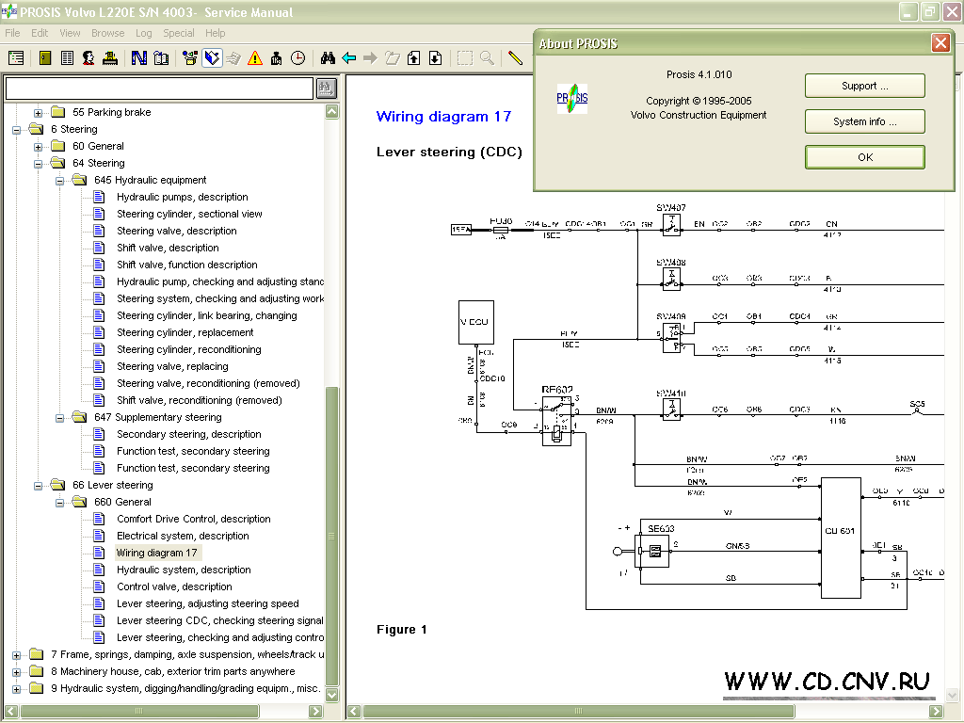
Task: Click the Support ... button
Action: coord(864,86)
